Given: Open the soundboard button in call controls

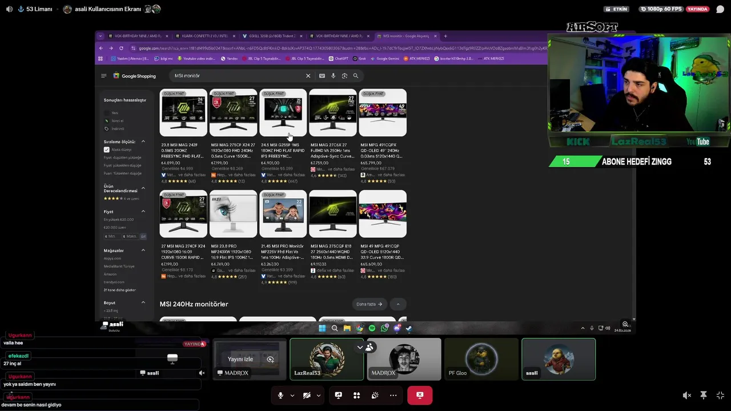Looking at the screenshot, I should coord(375,395).
